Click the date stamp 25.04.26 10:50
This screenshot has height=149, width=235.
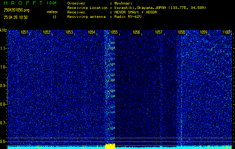click(x=16, y=18)
